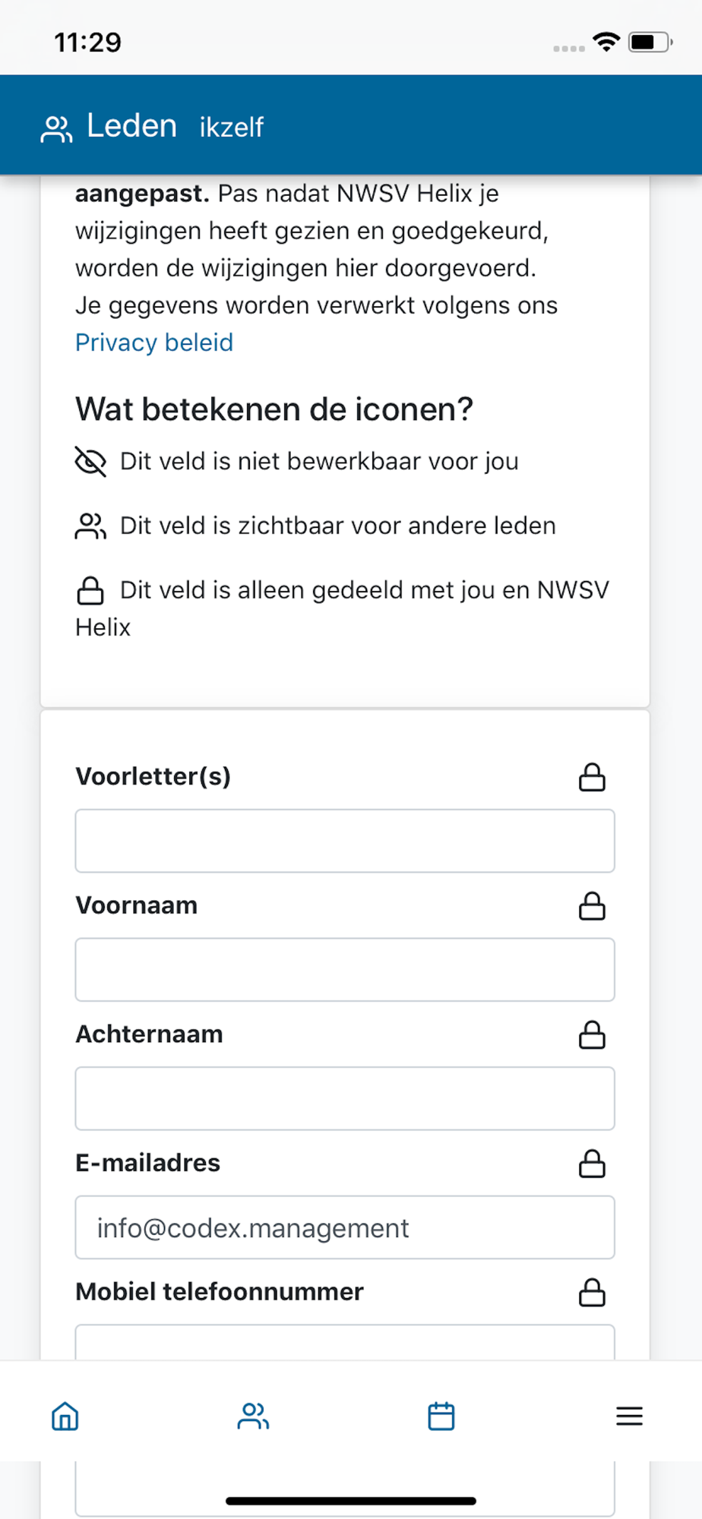Open the members icon in bottom bar

click(253, 1416)
